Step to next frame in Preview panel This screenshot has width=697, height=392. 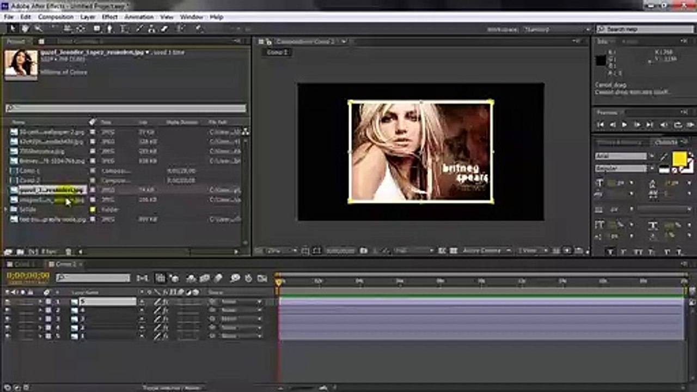637,125
